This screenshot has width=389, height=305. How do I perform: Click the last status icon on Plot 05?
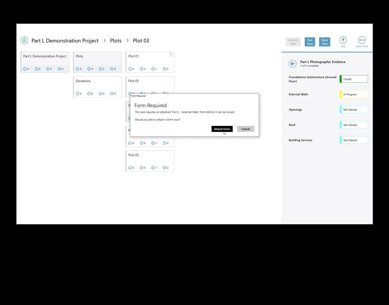[x=165, y=168]
